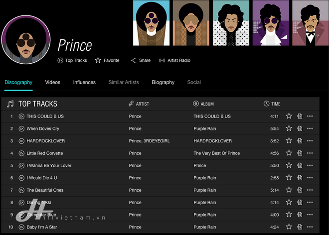Open more options for HARDROCKLOVER track
329x235 pixels.
coord(310,141)
